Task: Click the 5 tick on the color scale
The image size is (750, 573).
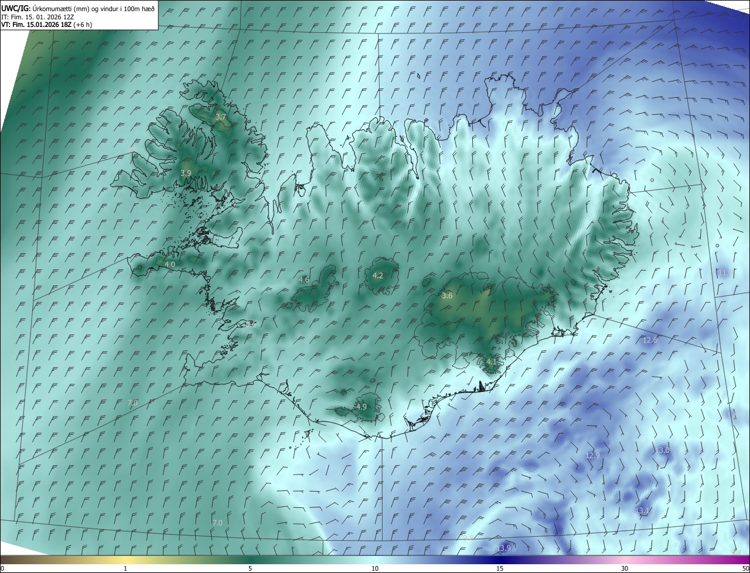Action: 250,568
